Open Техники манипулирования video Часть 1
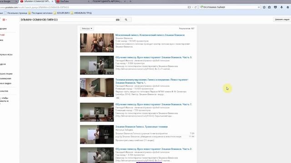Viewport: 291px width, 163px height. coord(152,81)
